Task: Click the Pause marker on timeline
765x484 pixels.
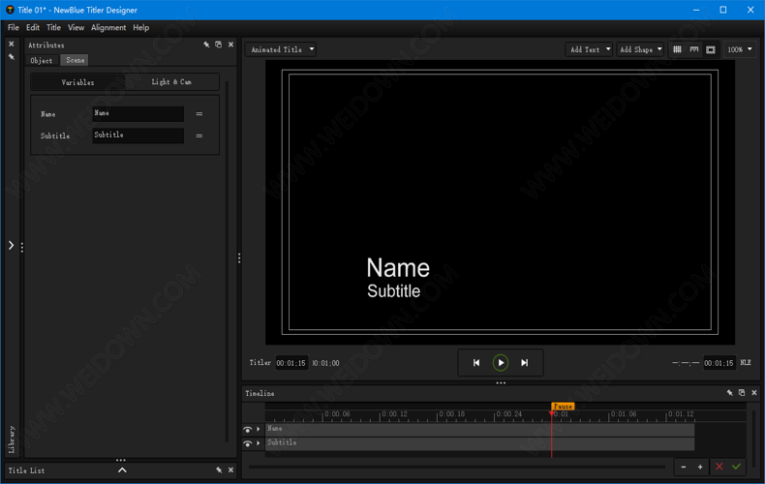Action: tap(563, 406)
